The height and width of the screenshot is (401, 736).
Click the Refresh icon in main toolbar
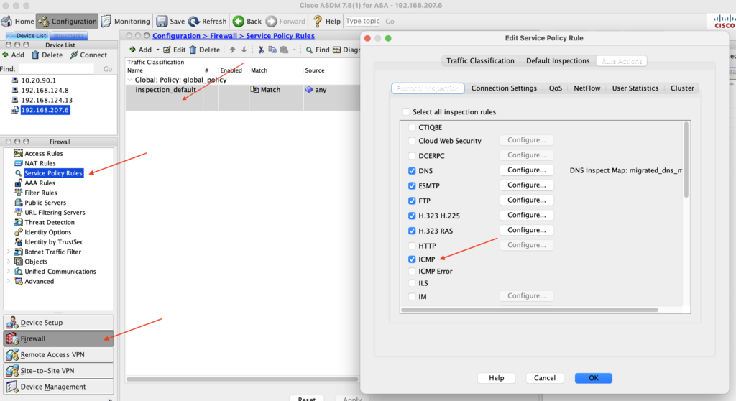[x=194, y=21]
